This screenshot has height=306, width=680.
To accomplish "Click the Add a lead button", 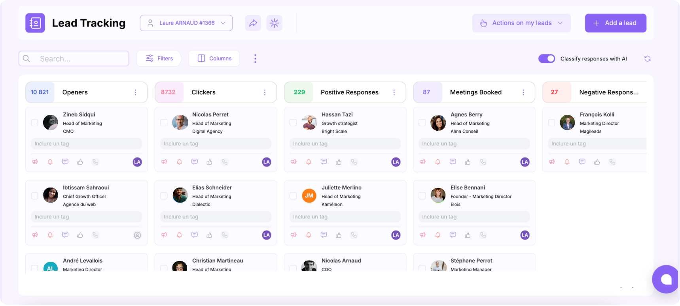I will (x=615, y=23).
